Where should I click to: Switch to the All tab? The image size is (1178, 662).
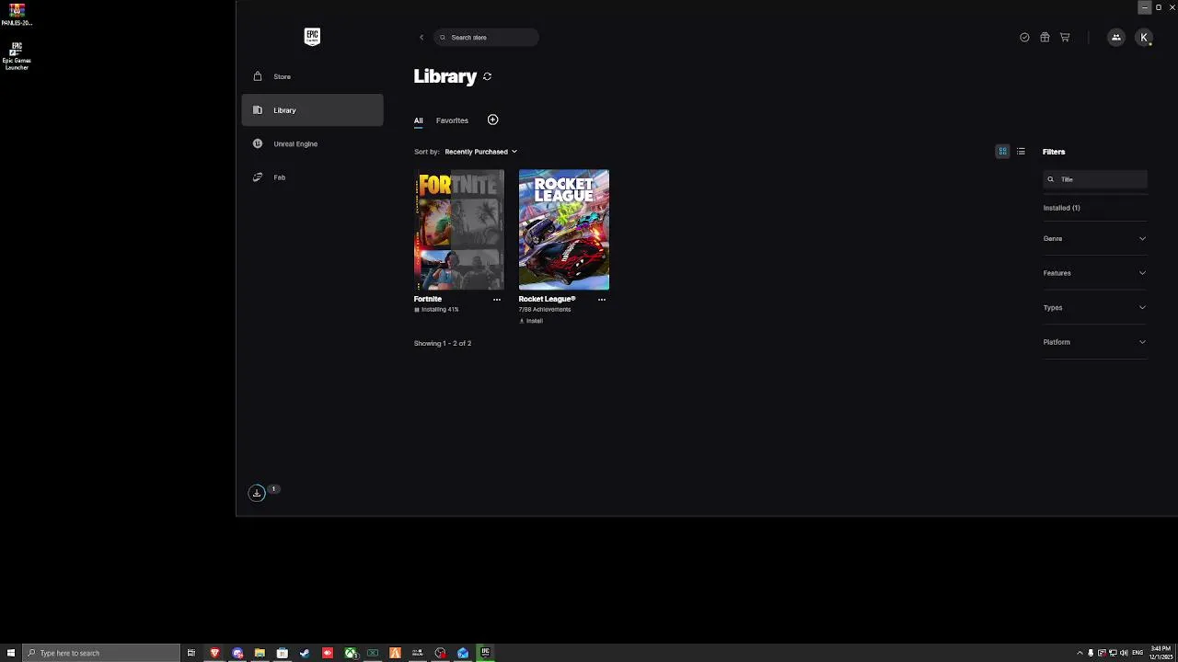click(418, 120)
